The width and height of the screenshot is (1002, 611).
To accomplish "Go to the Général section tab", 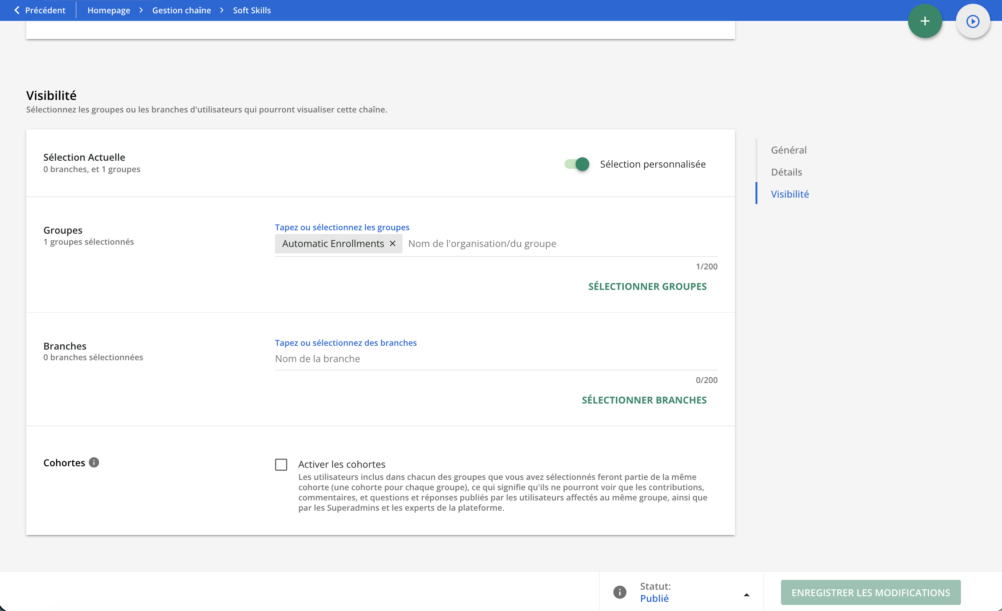I will [788, 150].
